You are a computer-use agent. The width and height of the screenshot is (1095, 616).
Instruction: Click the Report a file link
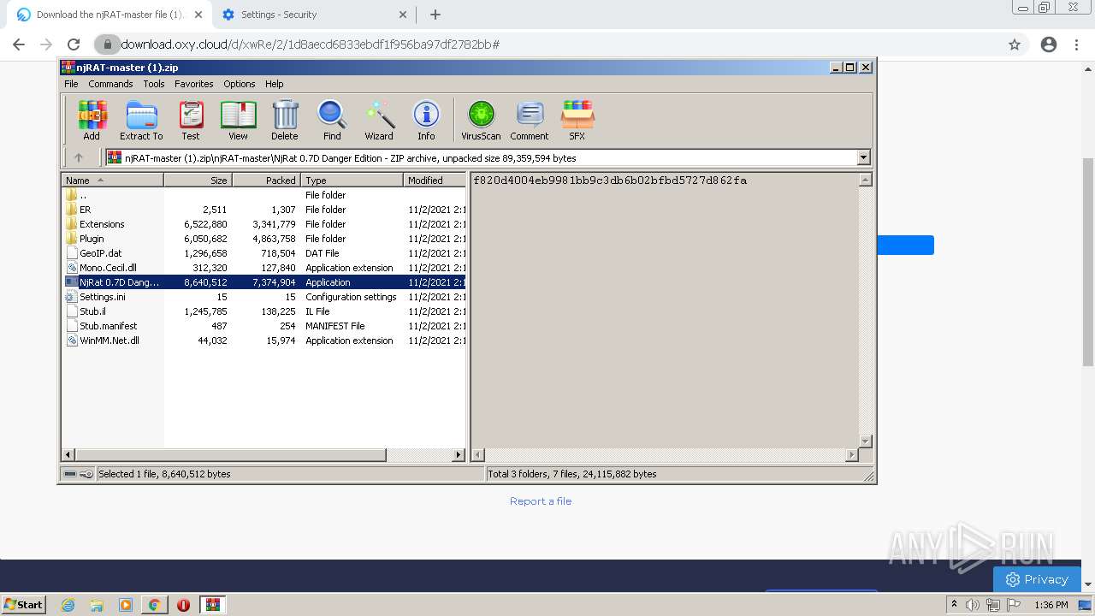click(541, 501)
